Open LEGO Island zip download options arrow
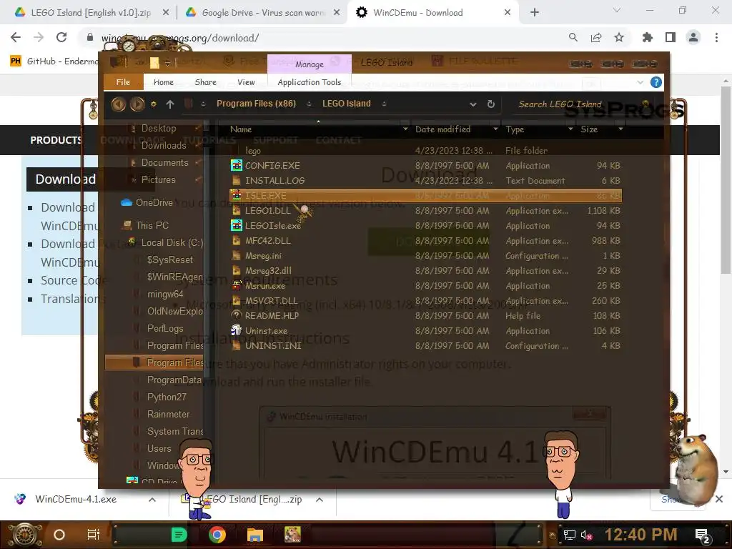The image size is (732, 549). tap(320, 500)
